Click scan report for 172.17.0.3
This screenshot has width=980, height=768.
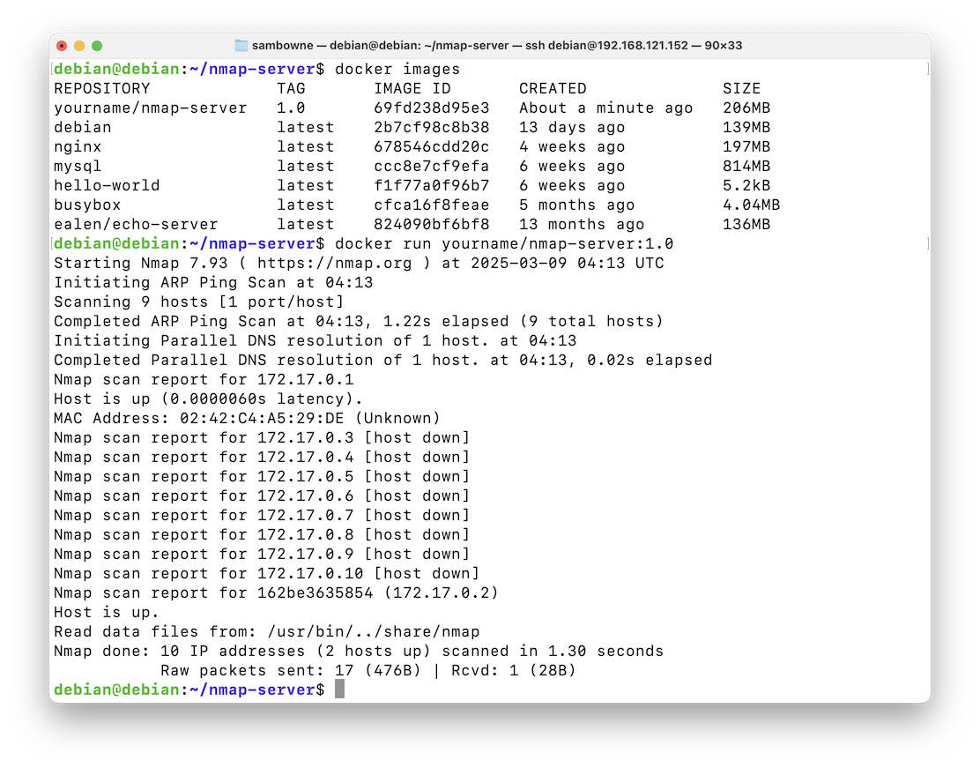[x=261, y=437]
